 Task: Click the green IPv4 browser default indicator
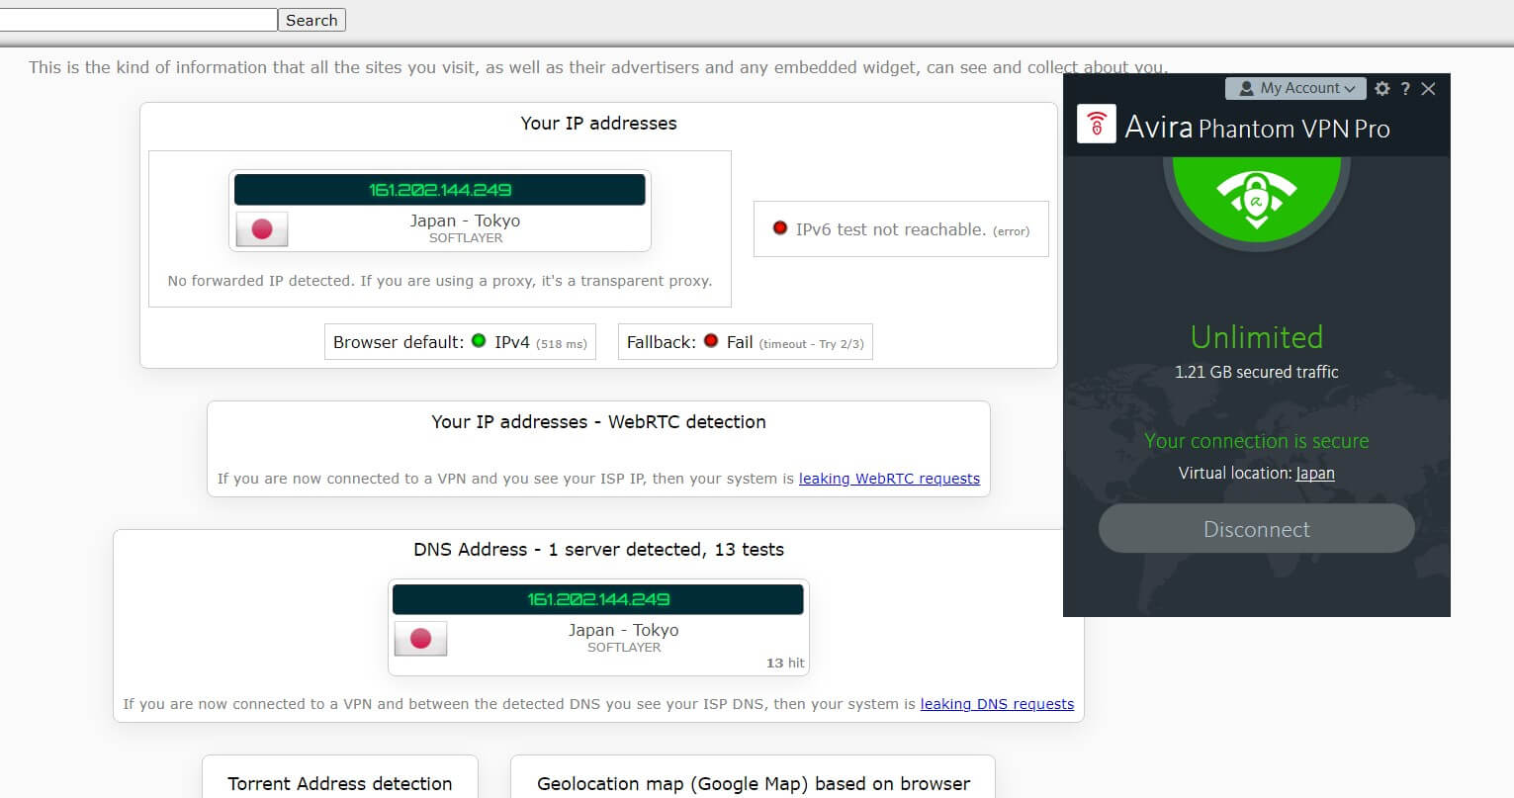[479, 341]
